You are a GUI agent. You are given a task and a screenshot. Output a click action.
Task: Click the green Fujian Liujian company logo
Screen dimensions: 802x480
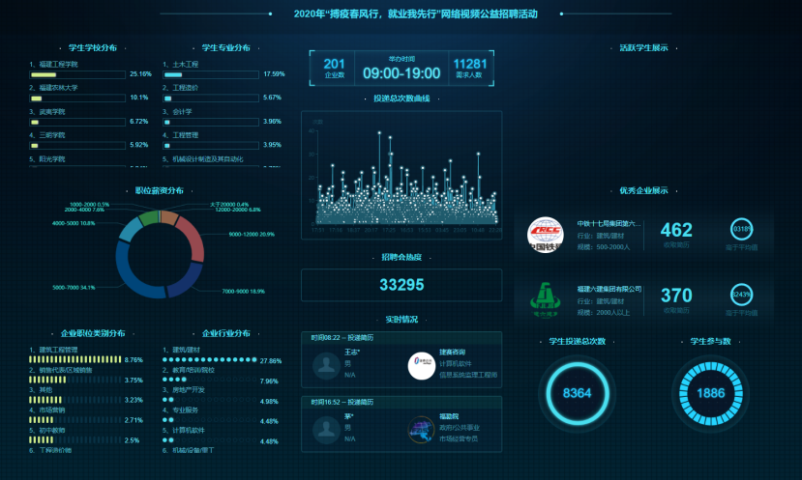(545, 298)
